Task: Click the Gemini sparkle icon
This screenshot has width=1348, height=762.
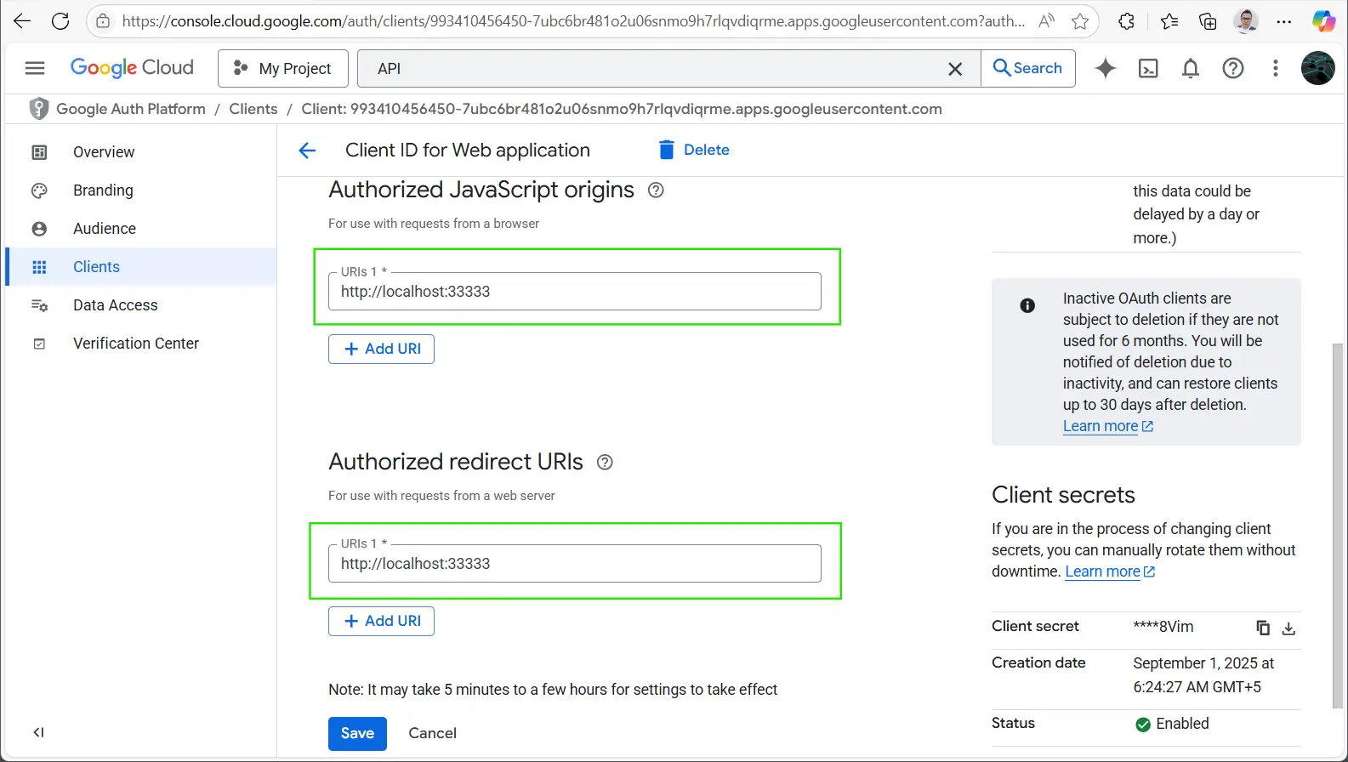Action: (1105, 68)
